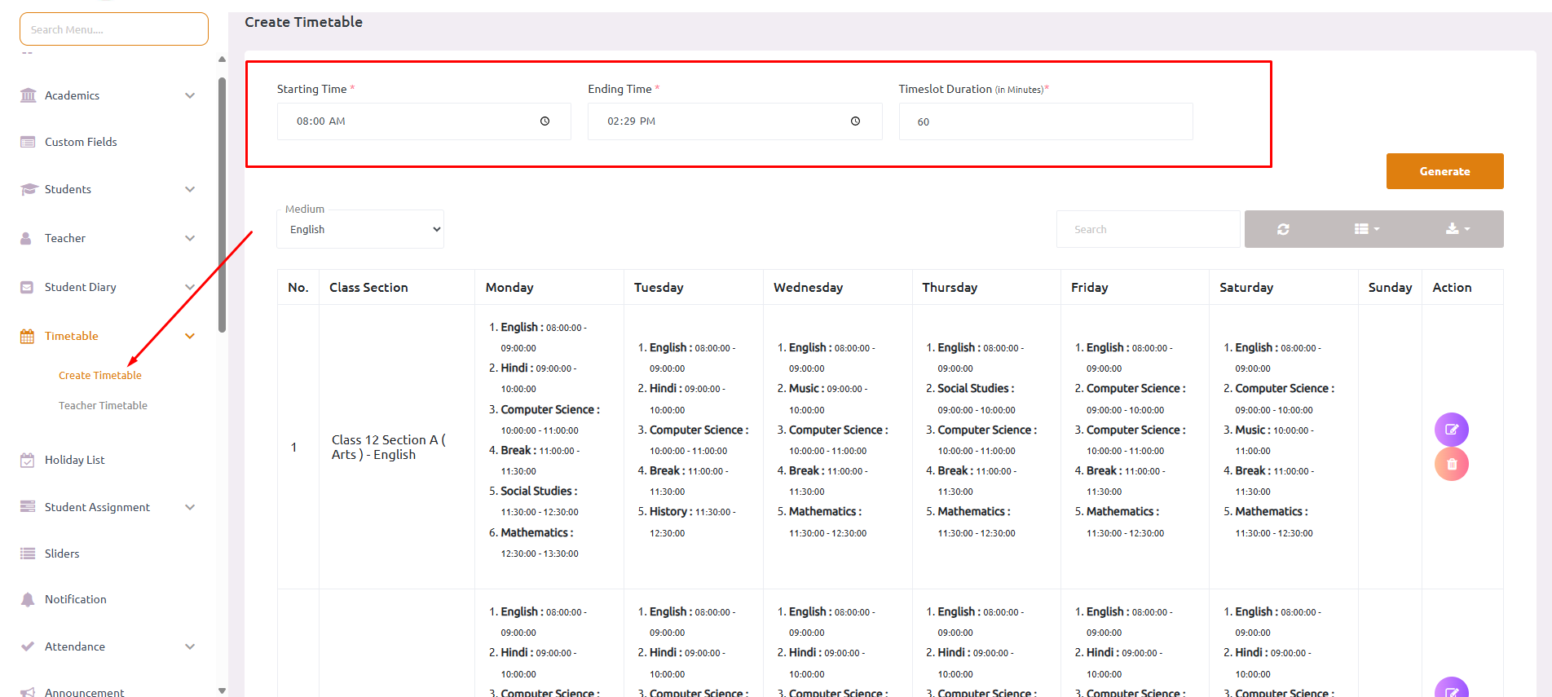Image resolution: width=1552 pixels, height=697 pixels.
Task: Collapse the Timetable menu chevron
Action: [x=190, y=336]
